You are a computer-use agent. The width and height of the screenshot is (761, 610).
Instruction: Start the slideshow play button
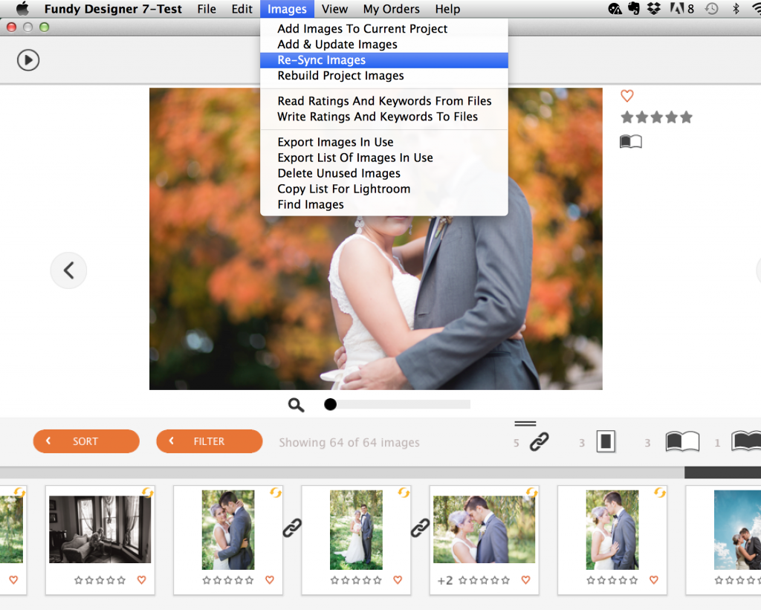click(28, 60)
